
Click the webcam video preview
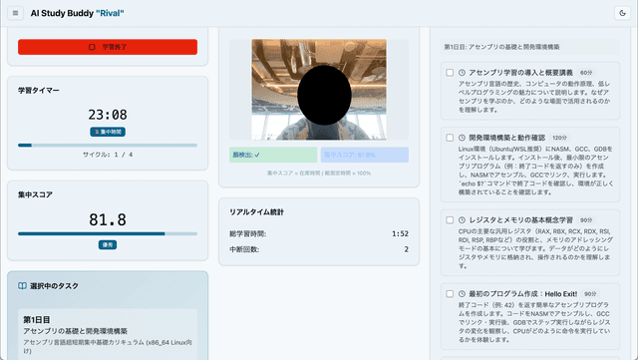[319, 90]
